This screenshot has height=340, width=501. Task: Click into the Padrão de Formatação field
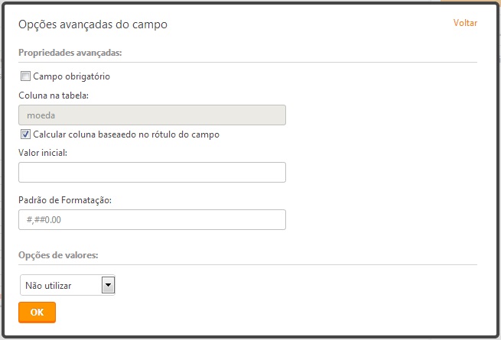tap(152, 219)
